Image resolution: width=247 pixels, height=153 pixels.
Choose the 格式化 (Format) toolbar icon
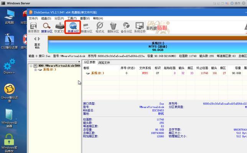[100, 28]
